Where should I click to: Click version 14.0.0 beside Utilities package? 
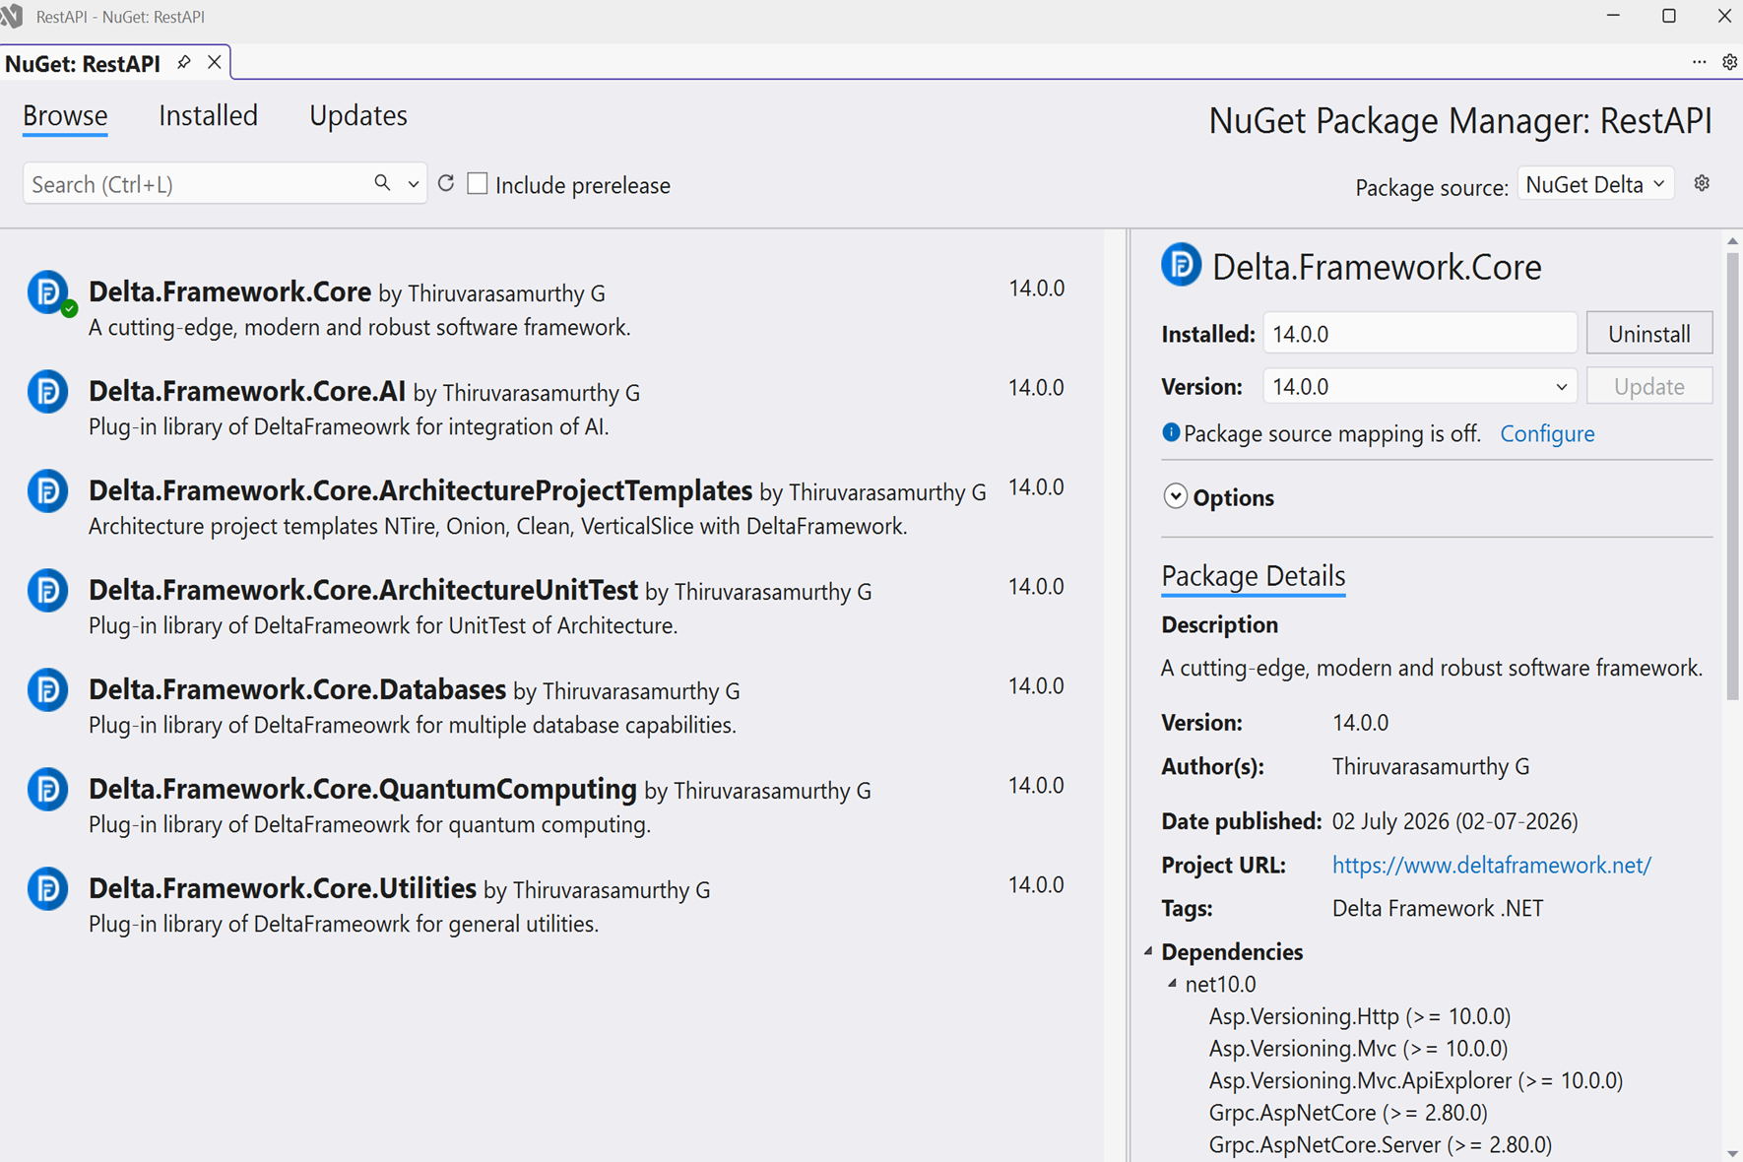1036,884
